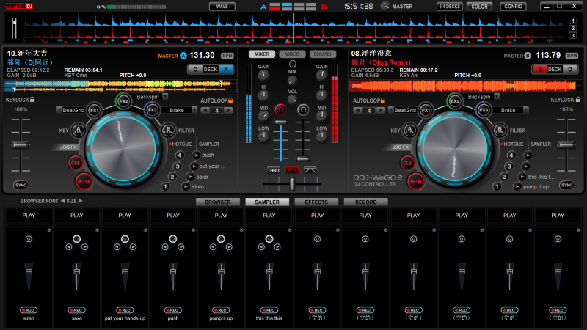Play the 'push' sample on left deck

click(197, 155)
